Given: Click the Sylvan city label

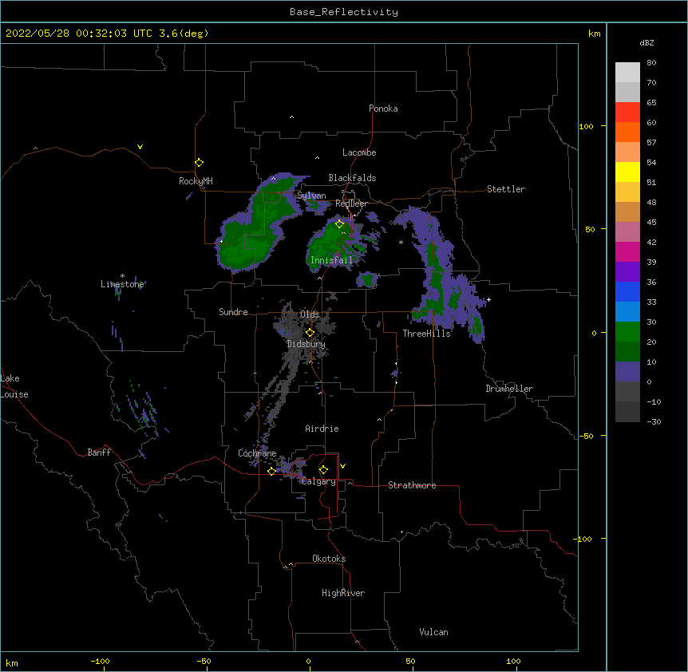Looking at the screenshot, I should click(311, 196).
